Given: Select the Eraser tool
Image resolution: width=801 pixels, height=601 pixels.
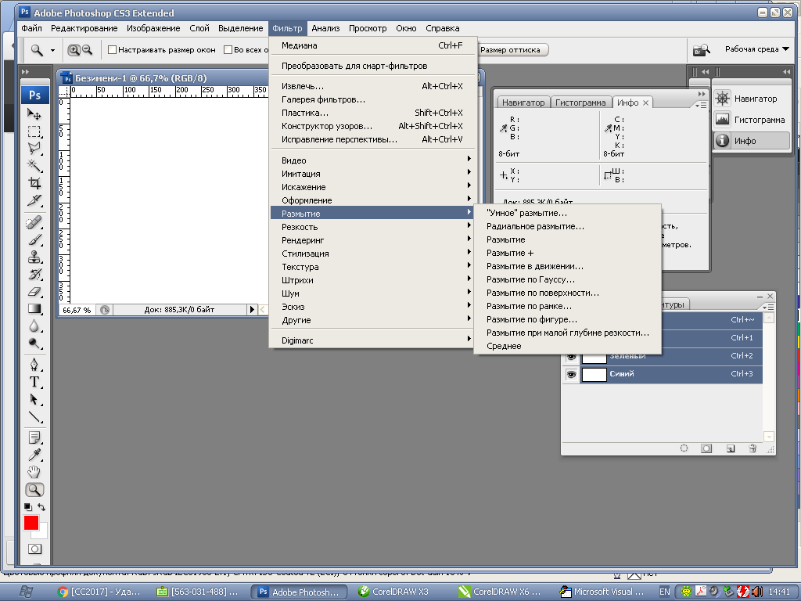Looking at the screenshot, I should 34,291.
